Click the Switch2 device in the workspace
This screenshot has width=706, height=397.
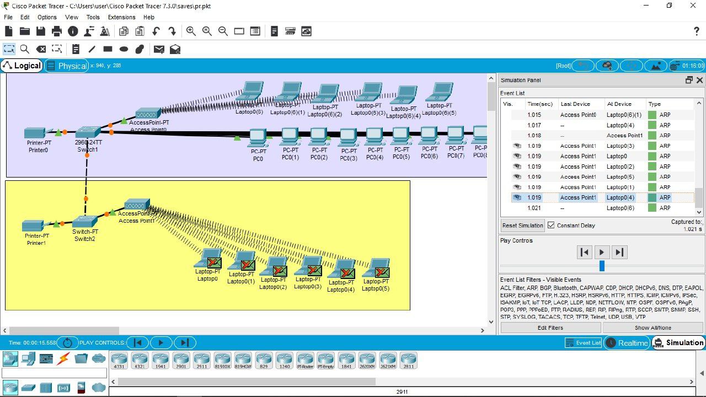[x=85, y=223]
